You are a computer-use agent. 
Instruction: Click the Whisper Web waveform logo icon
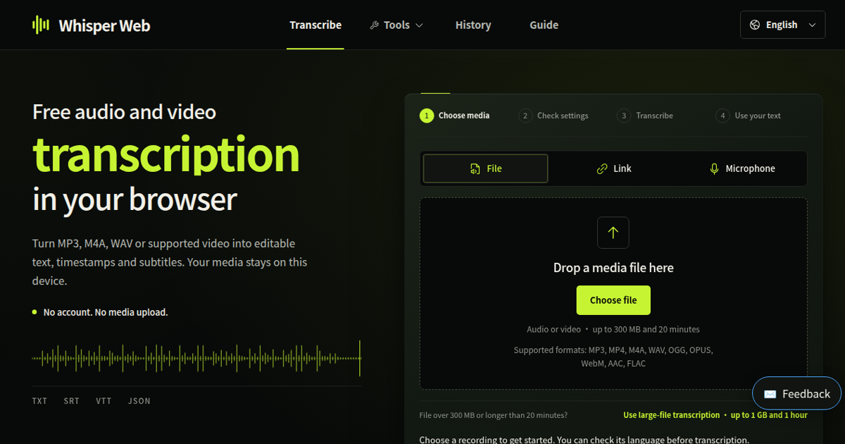pos(41,25)
